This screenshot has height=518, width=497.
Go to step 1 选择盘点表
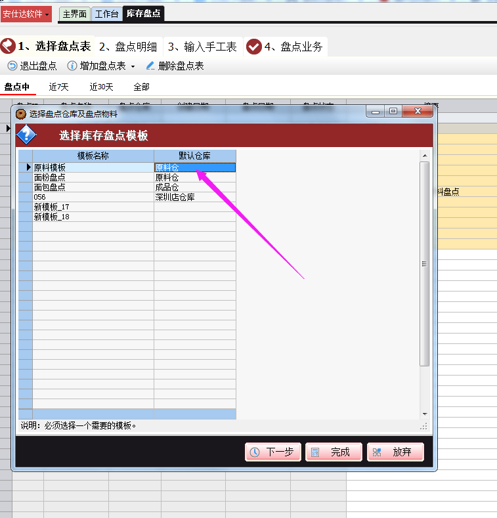47,46
